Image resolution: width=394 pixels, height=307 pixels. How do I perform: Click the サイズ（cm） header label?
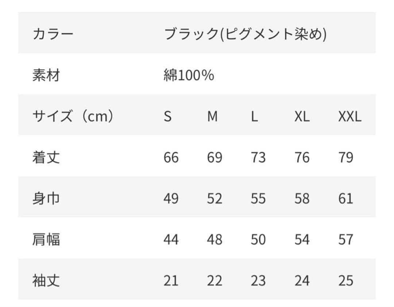tap(73, 116)
